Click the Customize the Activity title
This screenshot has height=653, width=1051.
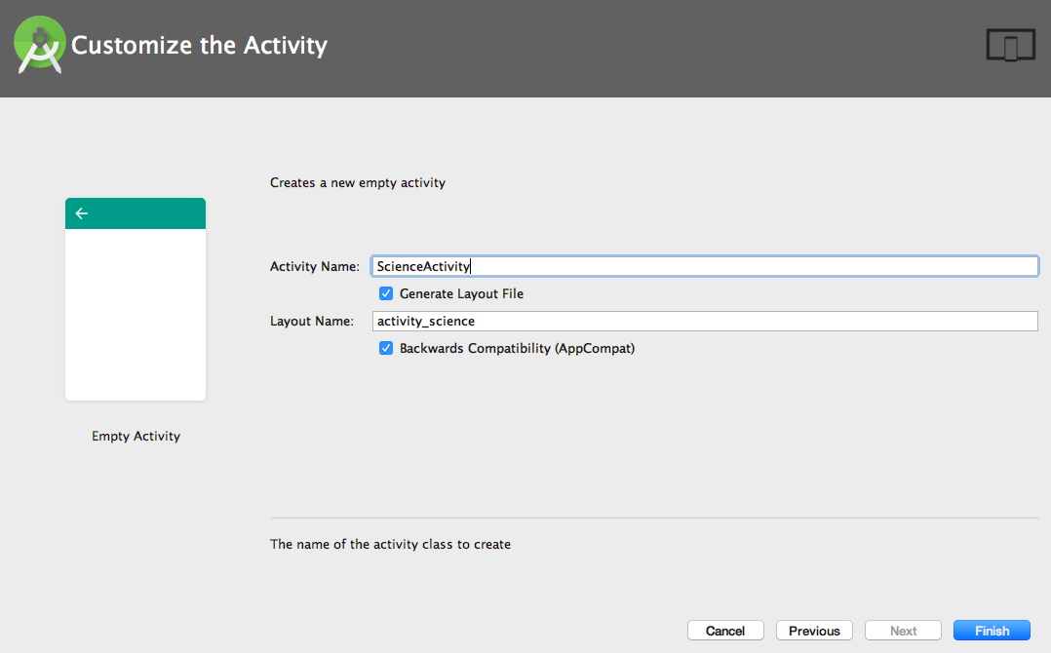199,46
